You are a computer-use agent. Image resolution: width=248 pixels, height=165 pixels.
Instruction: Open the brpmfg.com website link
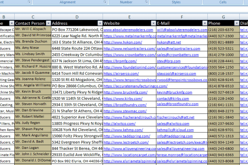pos(120,61)
